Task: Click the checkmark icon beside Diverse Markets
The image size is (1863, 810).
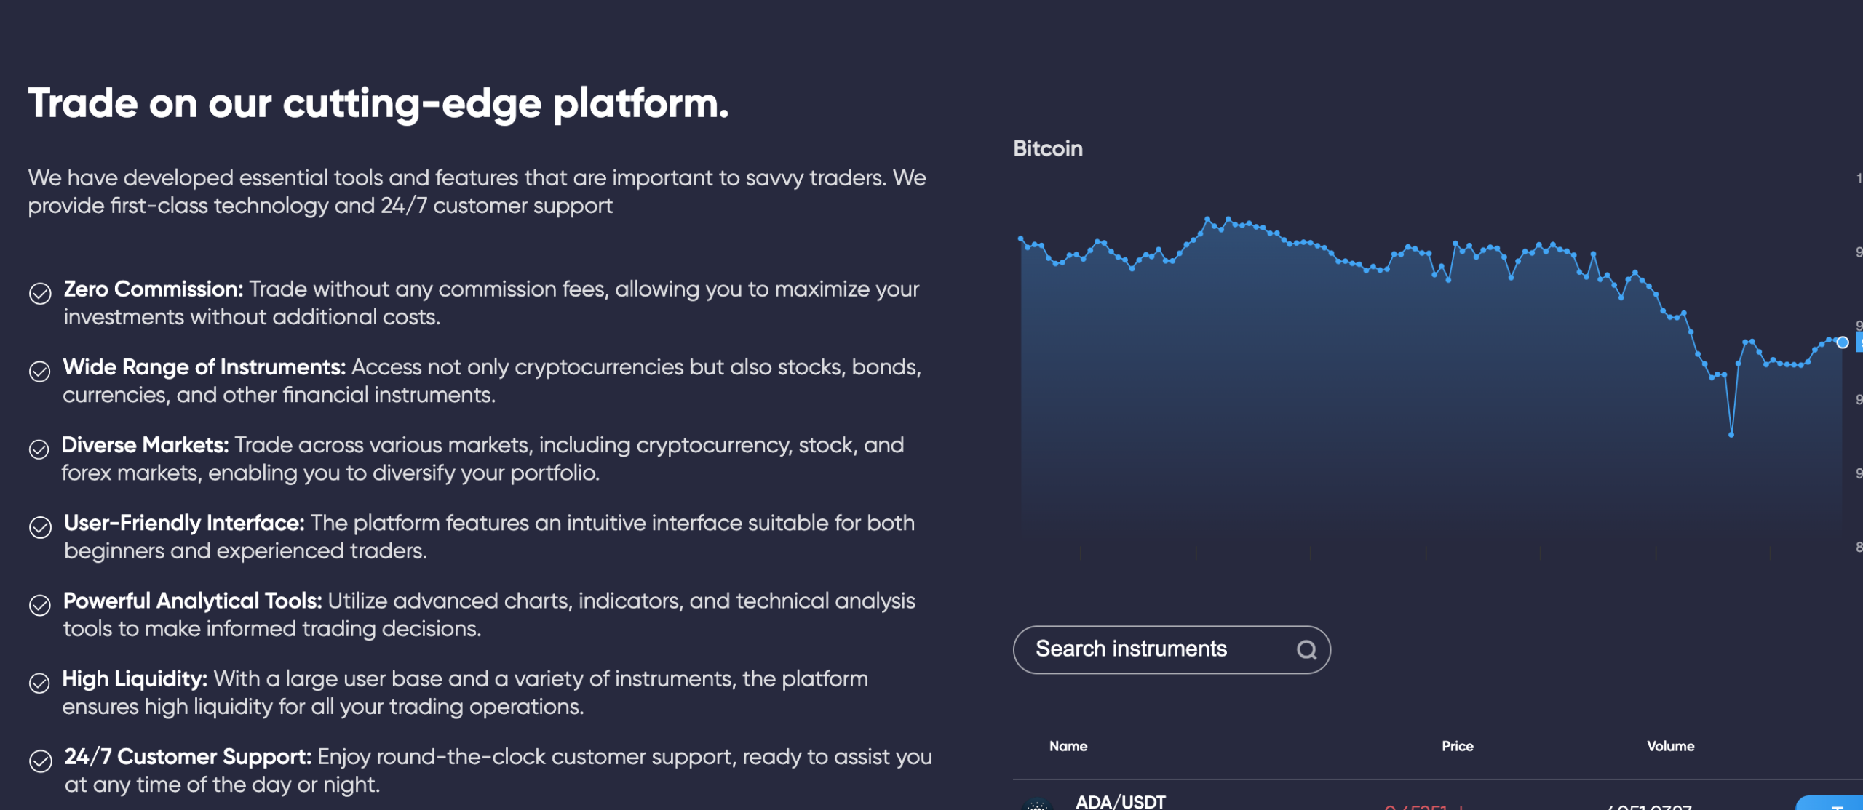Action: click(x=39, y=449)
